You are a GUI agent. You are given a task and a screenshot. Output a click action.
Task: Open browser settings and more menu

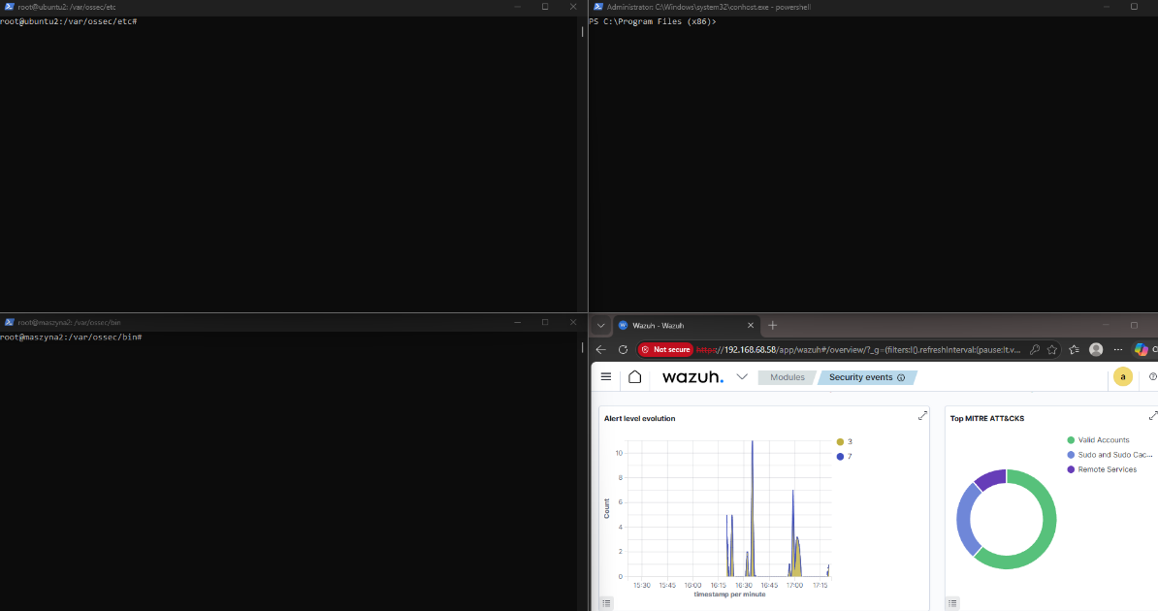click(1118, 349)
